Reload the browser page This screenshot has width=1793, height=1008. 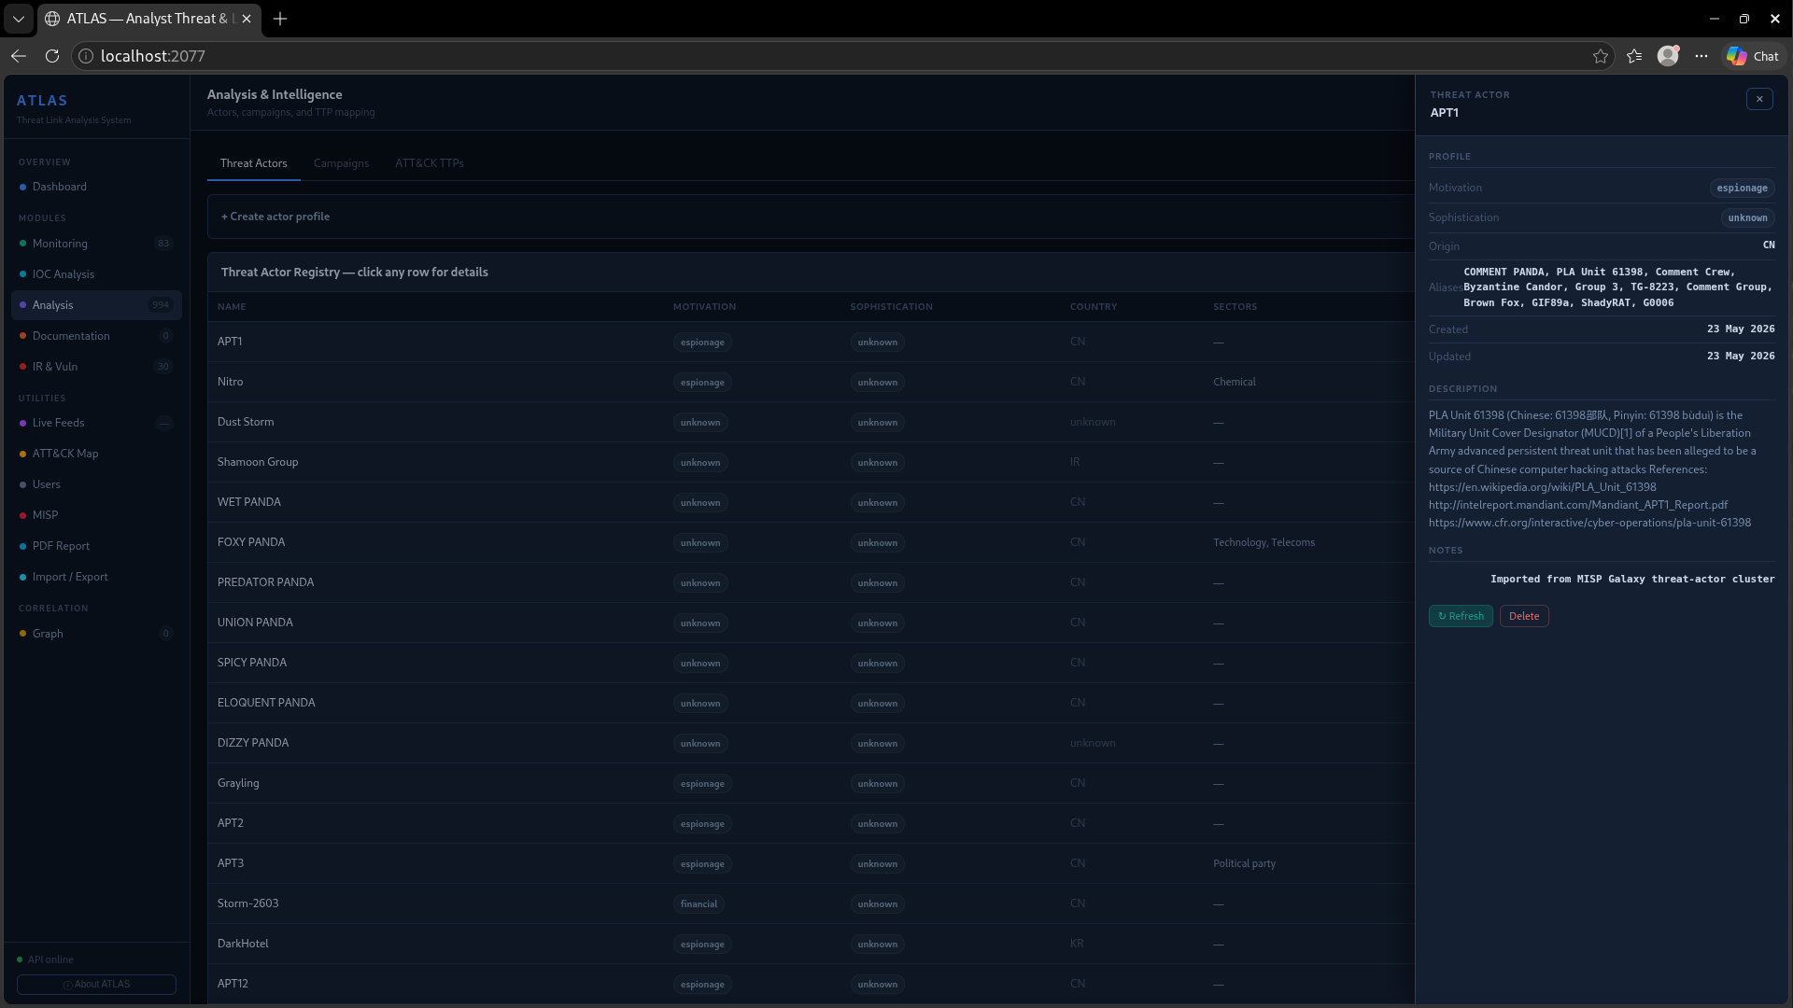(52, 56)
